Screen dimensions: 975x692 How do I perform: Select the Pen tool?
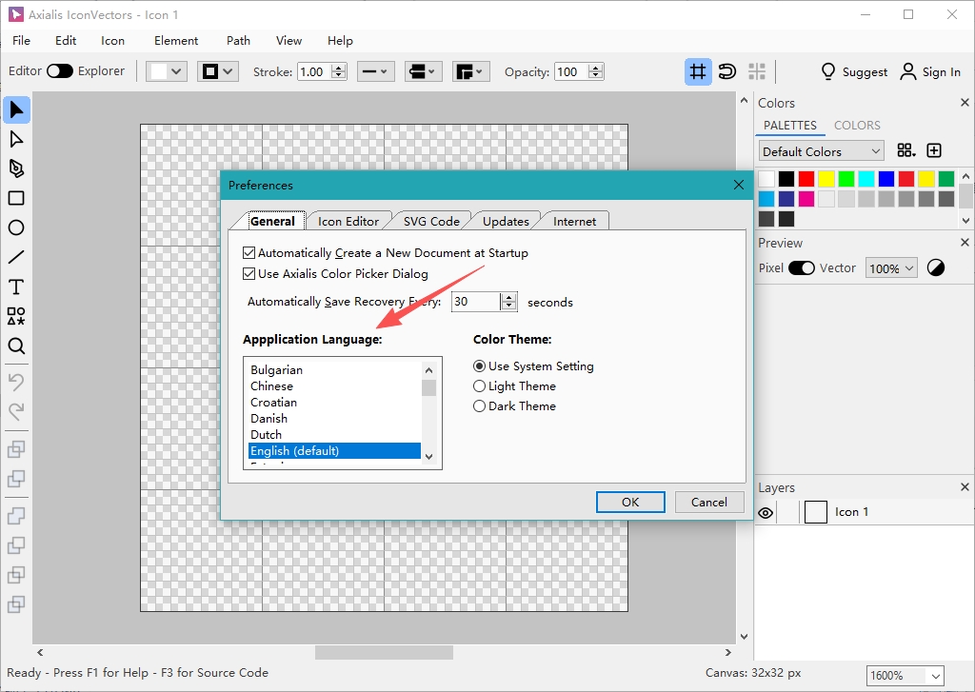[x=16, y=168]
